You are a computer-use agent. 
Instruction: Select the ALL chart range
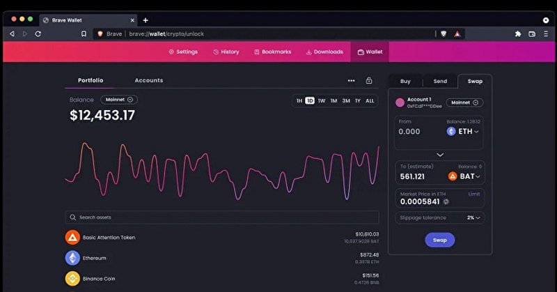pyautogui.click(x=370, y=101)
